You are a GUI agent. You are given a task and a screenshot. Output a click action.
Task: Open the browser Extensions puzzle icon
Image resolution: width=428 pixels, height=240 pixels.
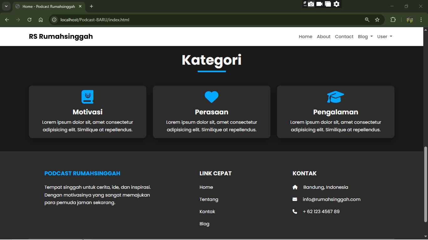pos(393,20)
